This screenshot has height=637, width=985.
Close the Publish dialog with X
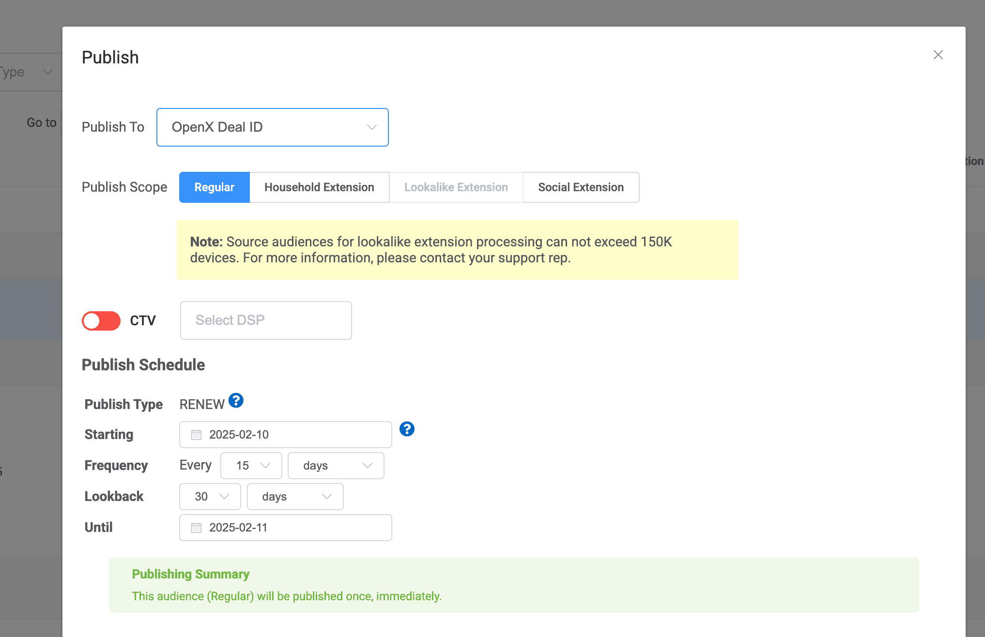pos(938,55)
